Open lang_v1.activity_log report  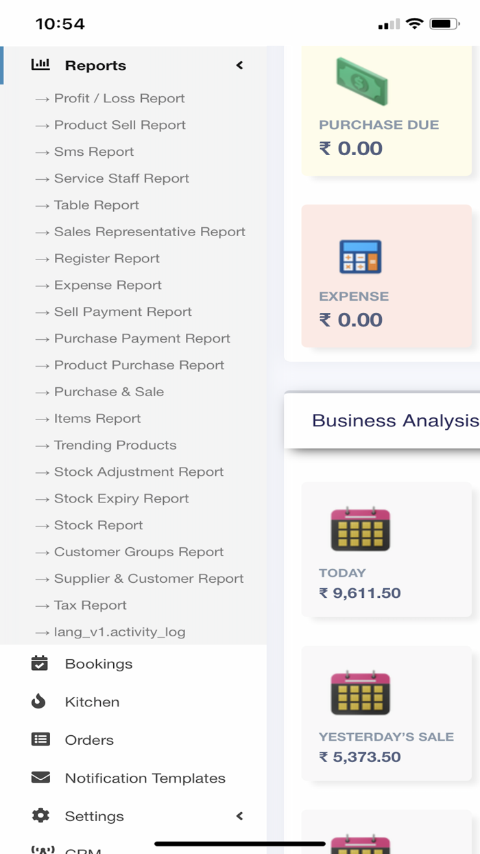click(x=119, y=632)
